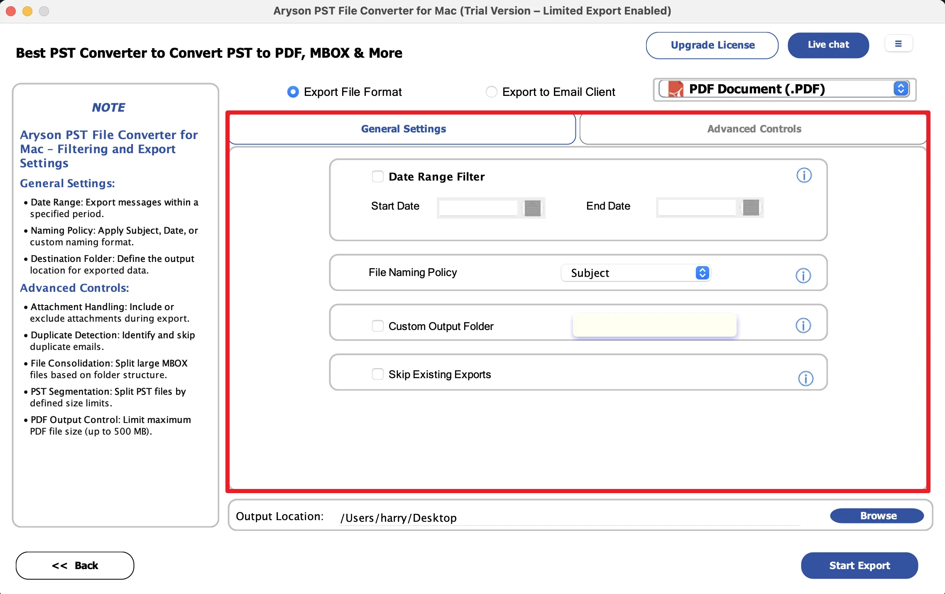
Task: Click the 'Naming Policy' note line
Action: (111, 236)
